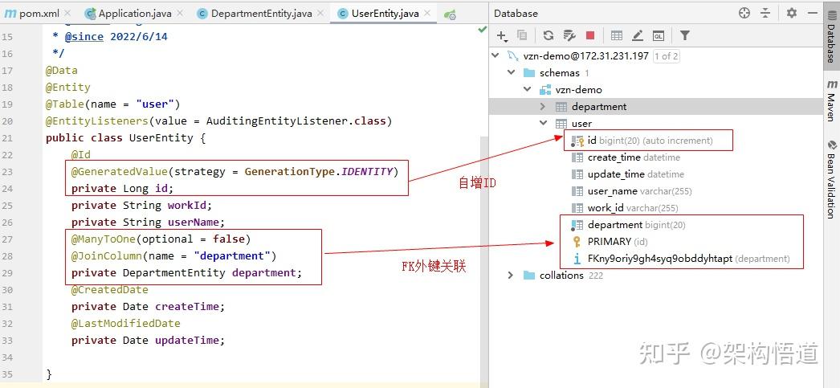This screenshot has width=840, height=388.
Task: Open the Maven side tool window
Action: pyautogui.click(x=831, y=100)
